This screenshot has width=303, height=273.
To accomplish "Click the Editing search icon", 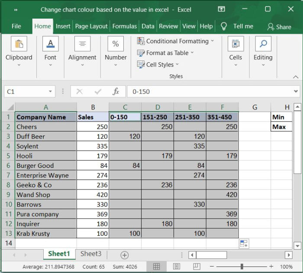I will tap(263, 44).
